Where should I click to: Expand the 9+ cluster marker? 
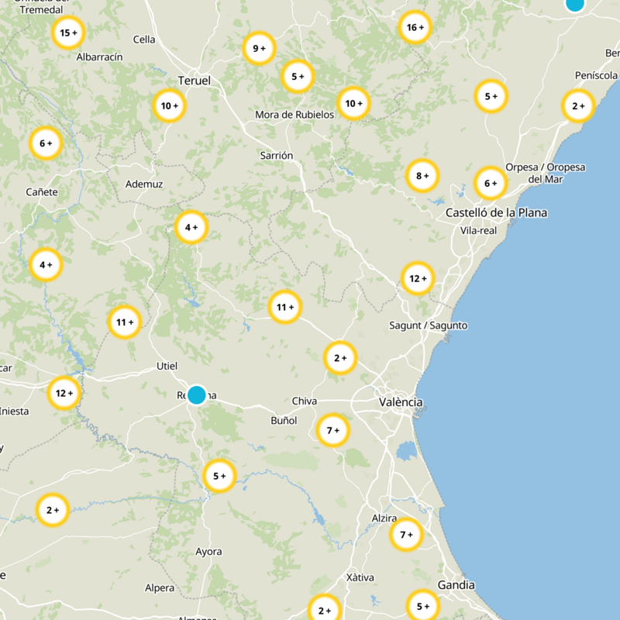(x=259, y=48)
